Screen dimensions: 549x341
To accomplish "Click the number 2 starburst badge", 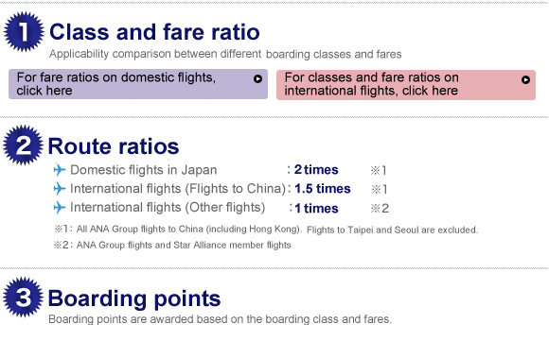I will [23, 145].
